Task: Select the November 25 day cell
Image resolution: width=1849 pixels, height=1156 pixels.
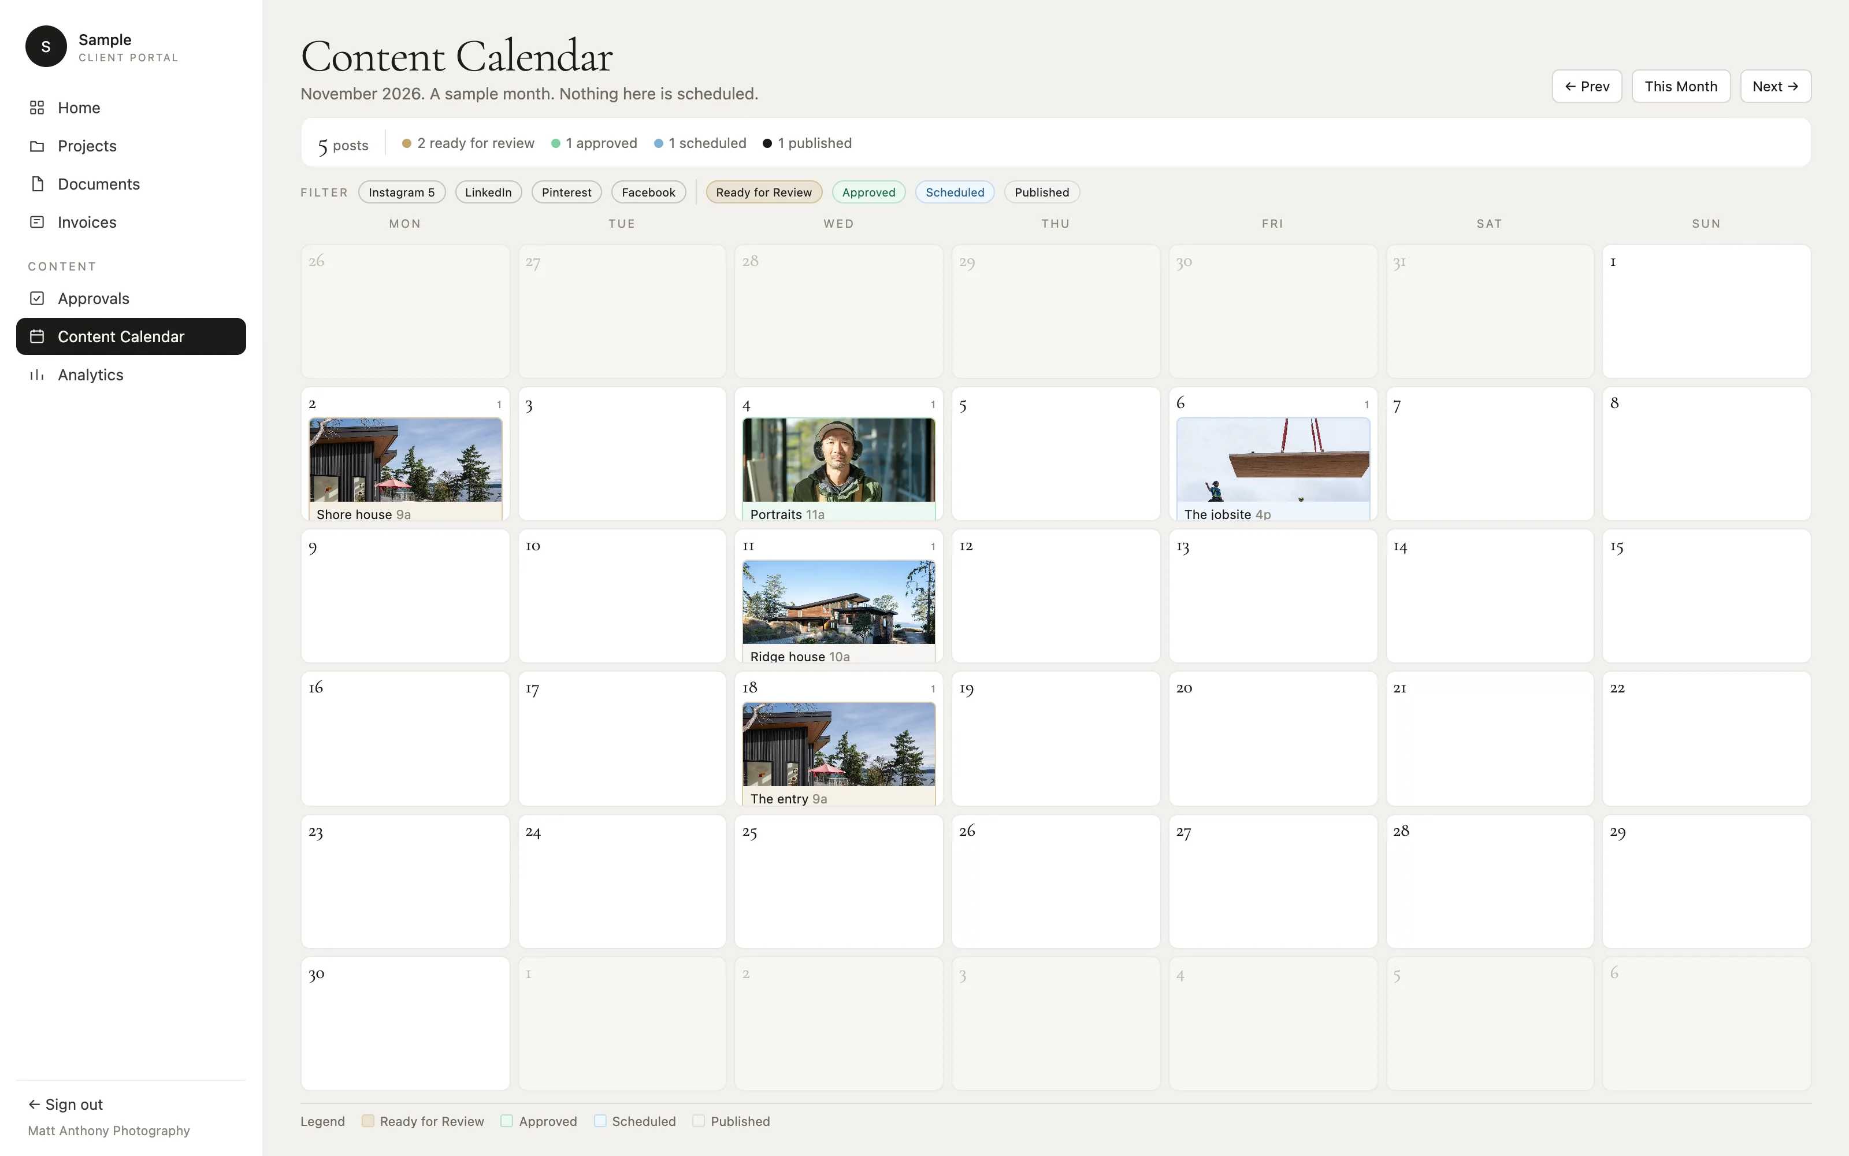Action: (838, 881)
